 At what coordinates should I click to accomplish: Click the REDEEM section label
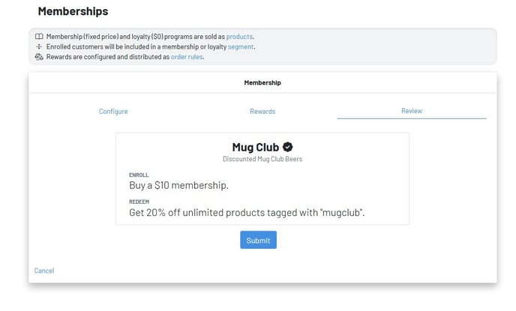[x=139, y=202]
